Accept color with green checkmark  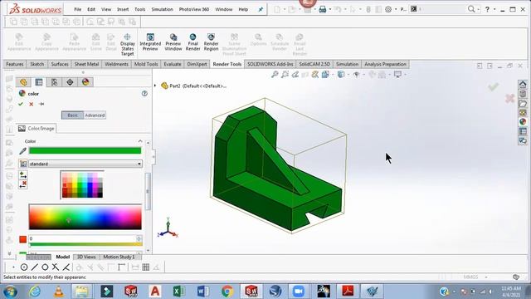pyautogui.click(x=21, y=104)
